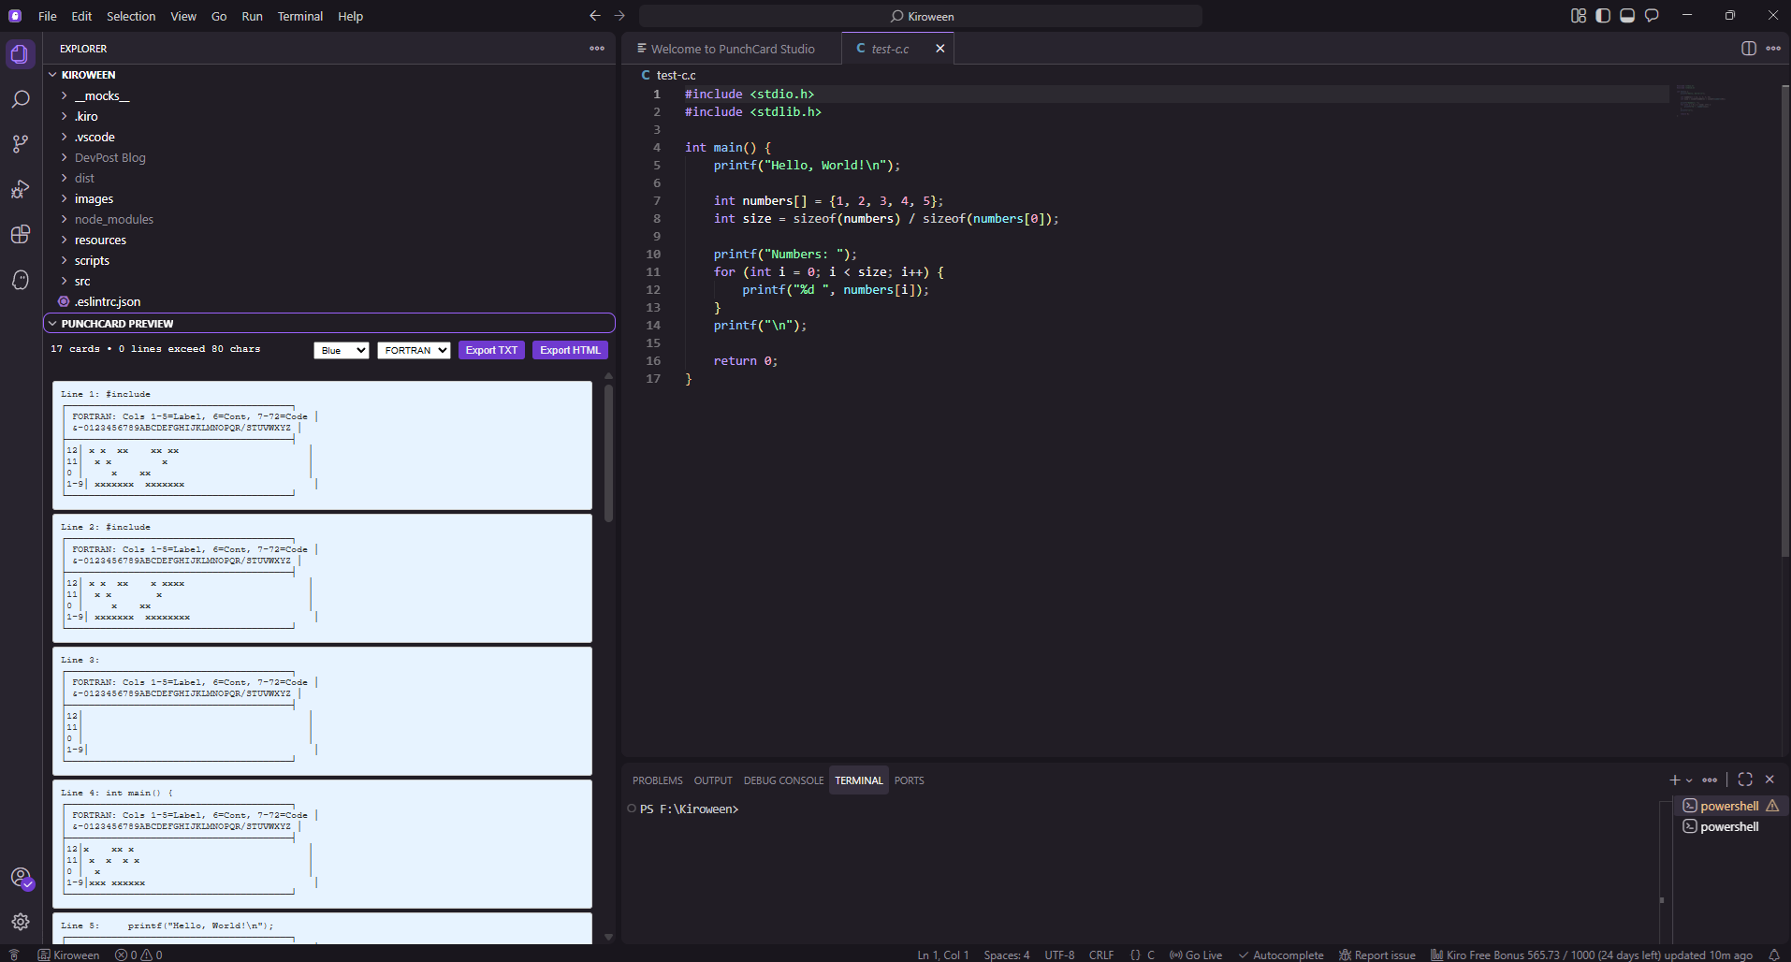The height and width of the screenshot is (962, 1791).
Task: Switch to the DEBUG CONSOLE tab
Action: pyautogui.click(x=783, y=780)
